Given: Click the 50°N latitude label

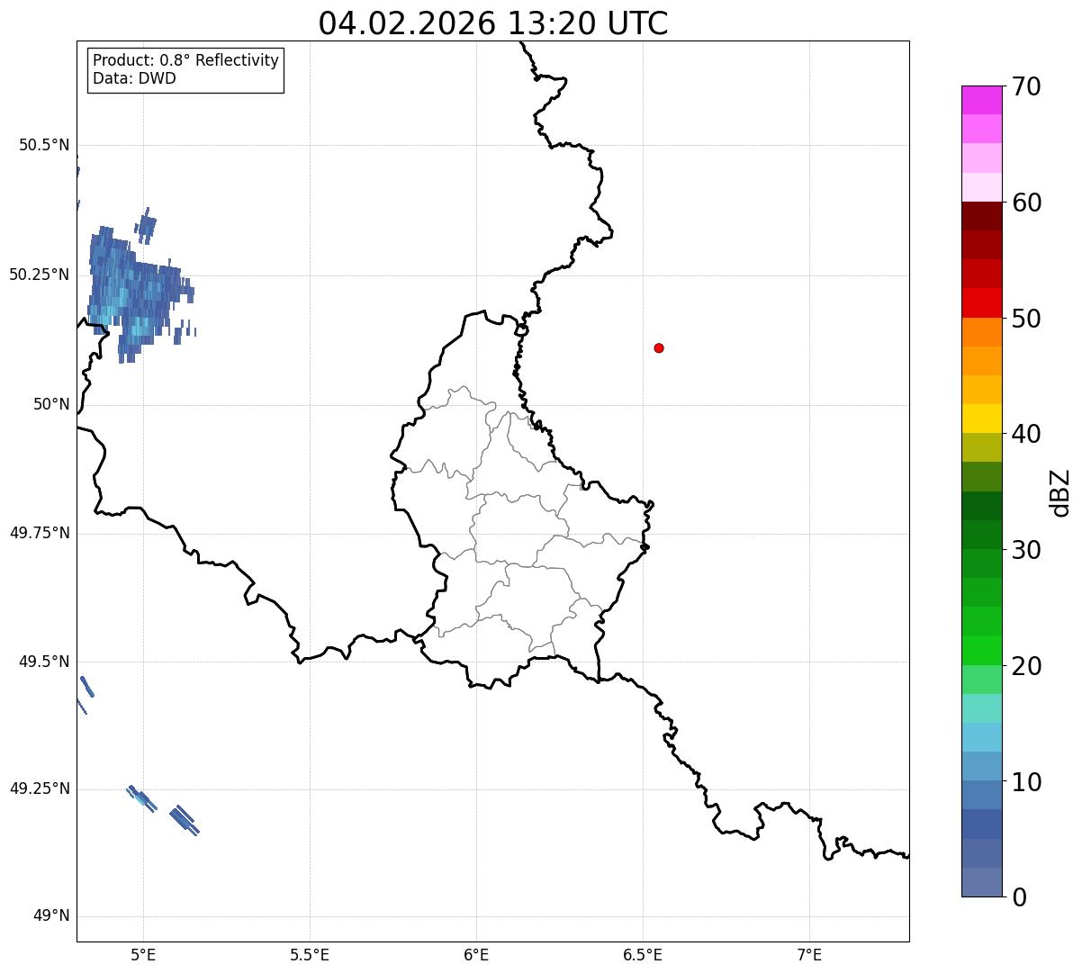Looking at the screenshot, I should point(51,404).
